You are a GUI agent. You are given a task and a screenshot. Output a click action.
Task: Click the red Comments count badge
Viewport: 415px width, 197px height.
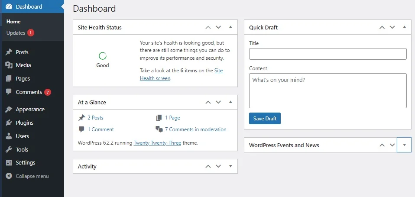point(47,92)
